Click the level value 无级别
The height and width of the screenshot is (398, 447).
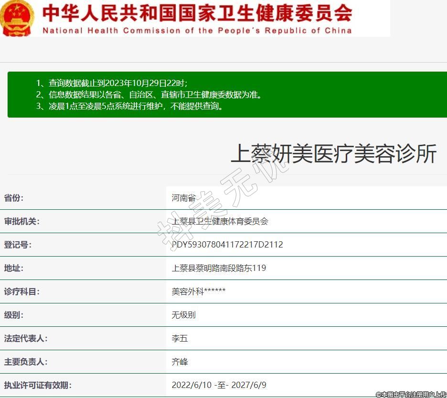[x=184, y=315]
